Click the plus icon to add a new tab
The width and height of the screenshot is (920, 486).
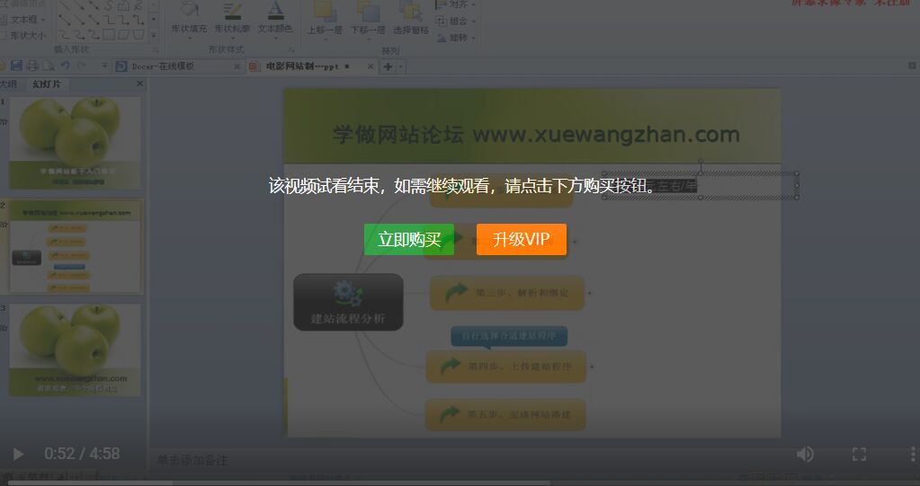tap(389, 66)
